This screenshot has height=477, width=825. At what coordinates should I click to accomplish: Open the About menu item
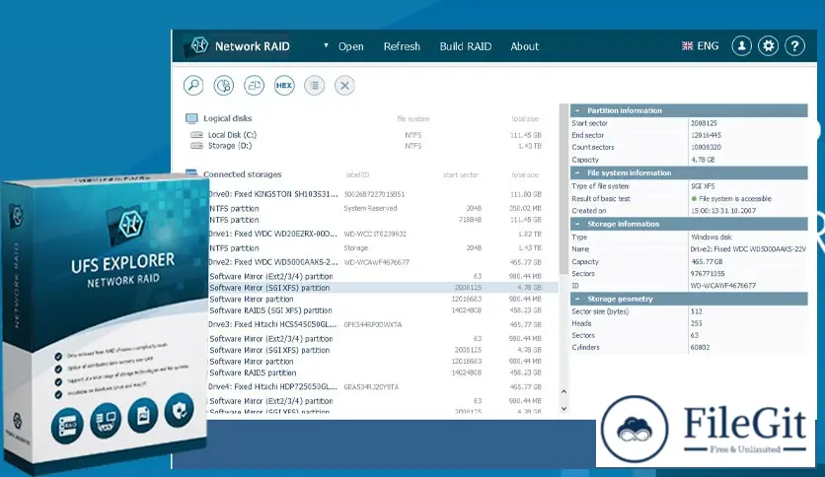pyautogui.click(x=525, y=46)
